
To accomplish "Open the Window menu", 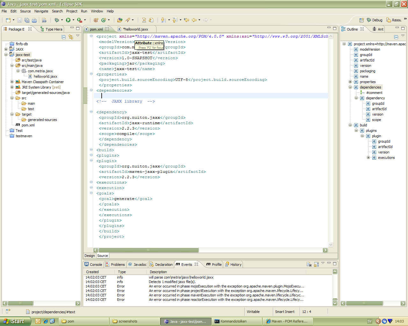I will (97, 11).
